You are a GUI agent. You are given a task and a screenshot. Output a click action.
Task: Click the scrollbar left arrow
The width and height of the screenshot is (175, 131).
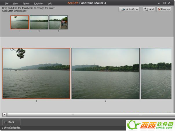4,115
